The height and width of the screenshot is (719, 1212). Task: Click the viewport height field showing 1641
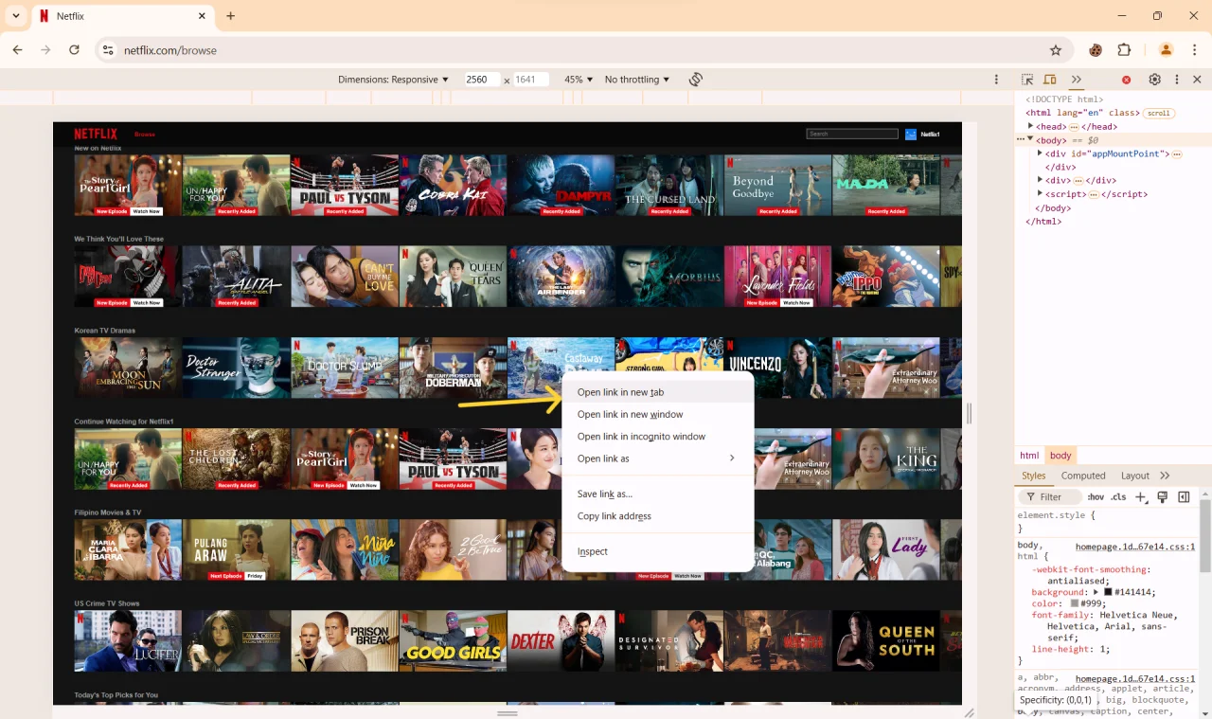(x=531, y=80)
